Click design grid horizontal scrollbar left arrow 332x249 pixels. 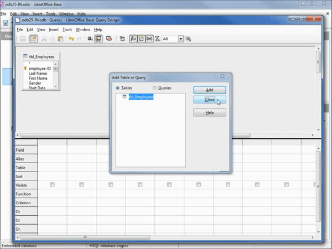[x=18, y=237]
